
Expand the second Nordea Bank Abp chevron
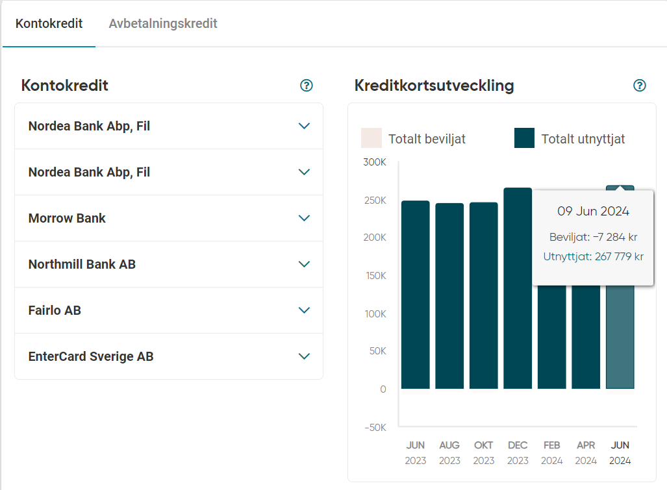pos(304,172)
